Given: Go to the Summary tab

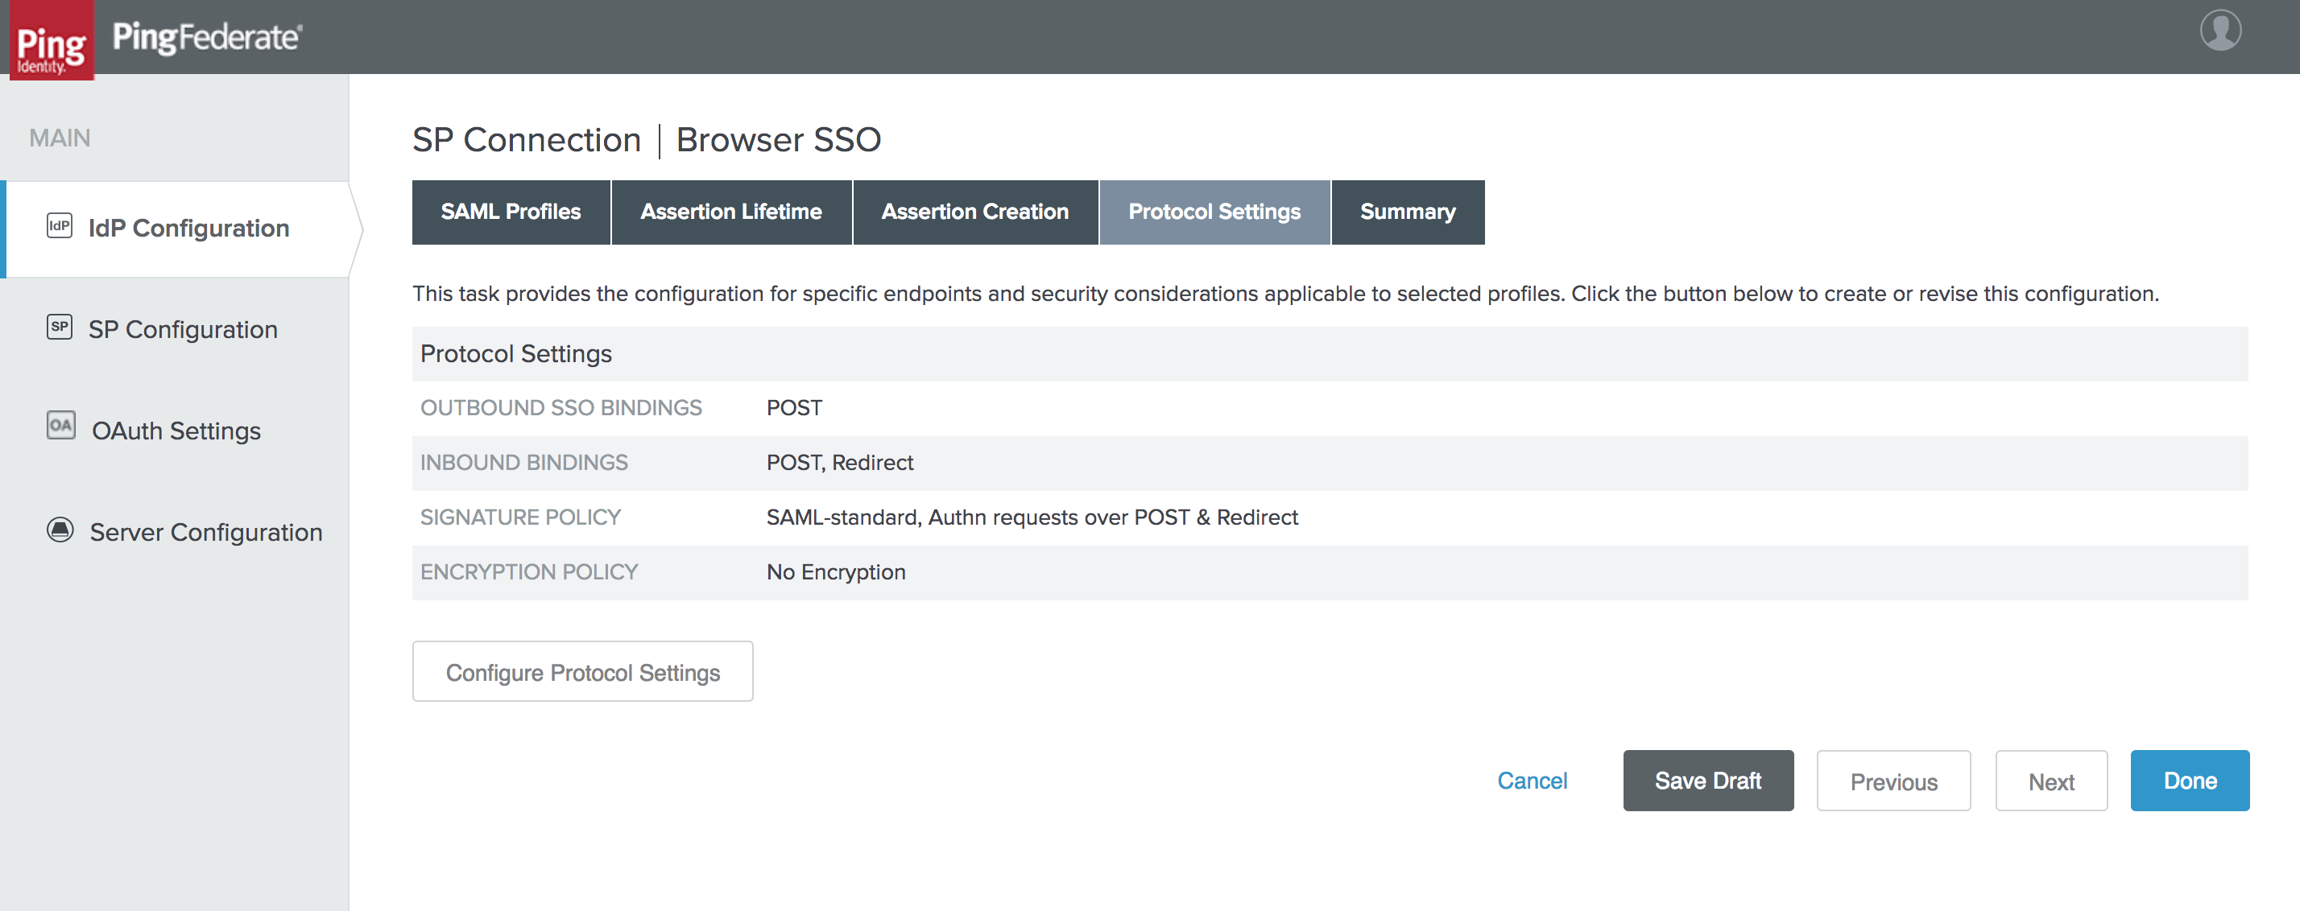Looking at the screenshot, I should (x=1408, y=212).
